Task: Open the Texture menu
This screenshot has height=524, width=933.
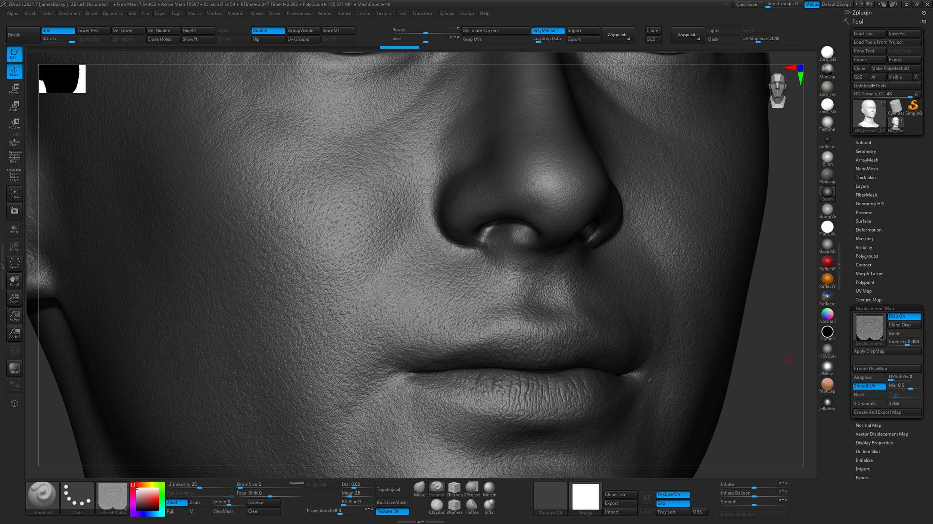Action: [384, 13]
